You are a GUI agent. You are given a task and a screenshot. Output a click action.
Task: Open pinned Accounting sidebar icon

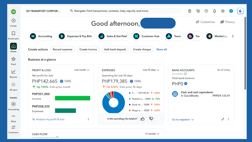(13, 104)
